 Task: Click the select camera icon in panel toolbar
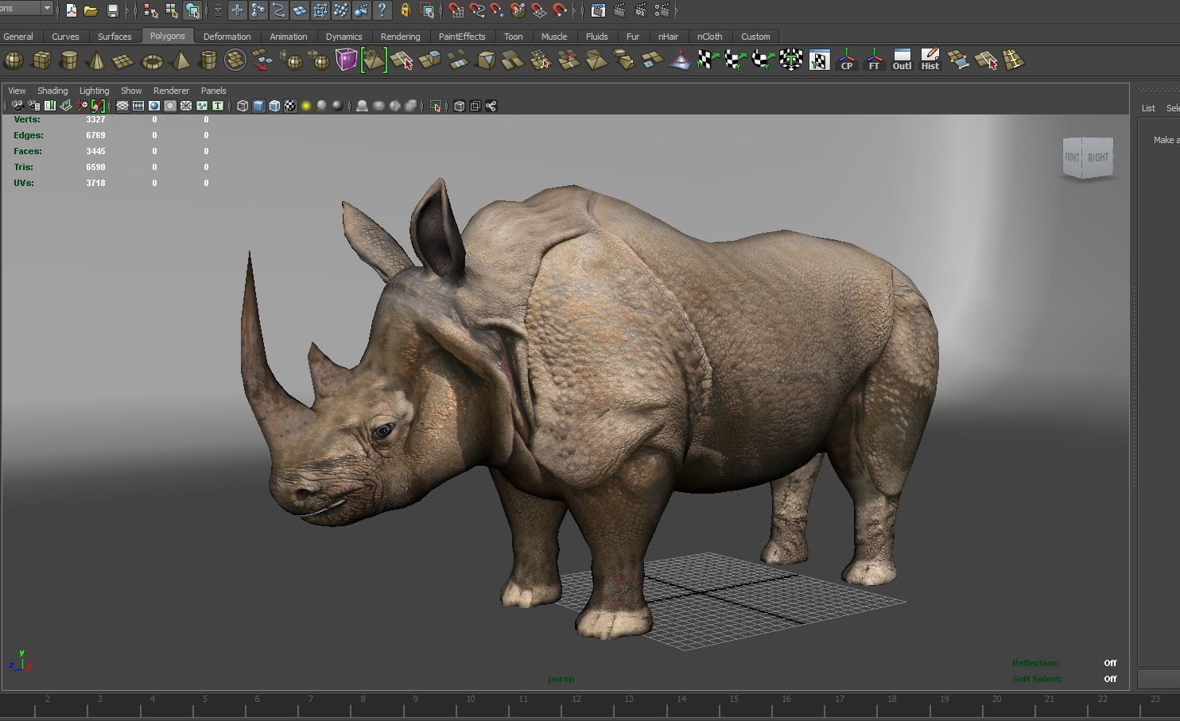point(17,106)
